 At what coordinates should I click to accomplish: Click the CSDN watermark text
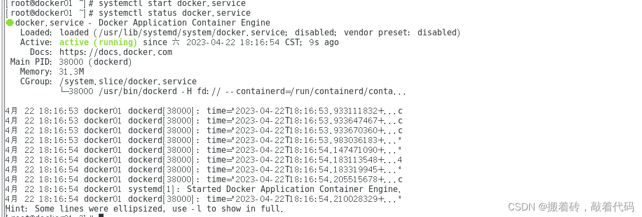tap(571, 206)
